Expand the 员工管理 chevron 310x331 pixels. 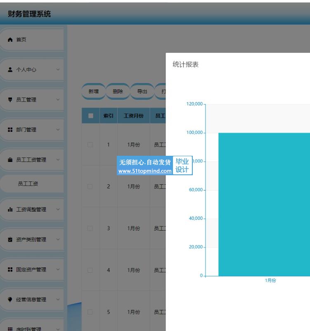(x=58, y=100)
